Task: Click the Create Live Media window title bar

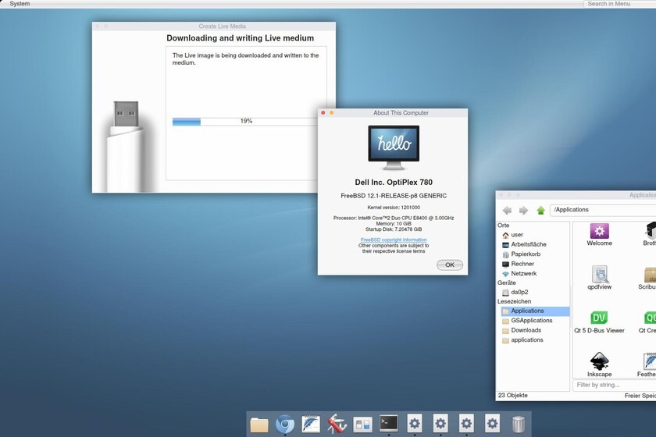Action: click(214, 26)
